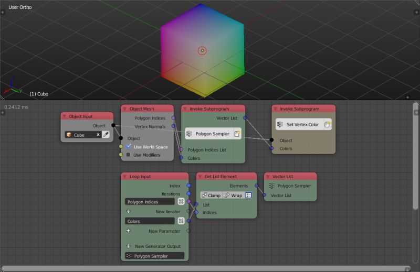Clear the Cube object field
This screenshot has width=420, height=272.
[x=98, y=135]
